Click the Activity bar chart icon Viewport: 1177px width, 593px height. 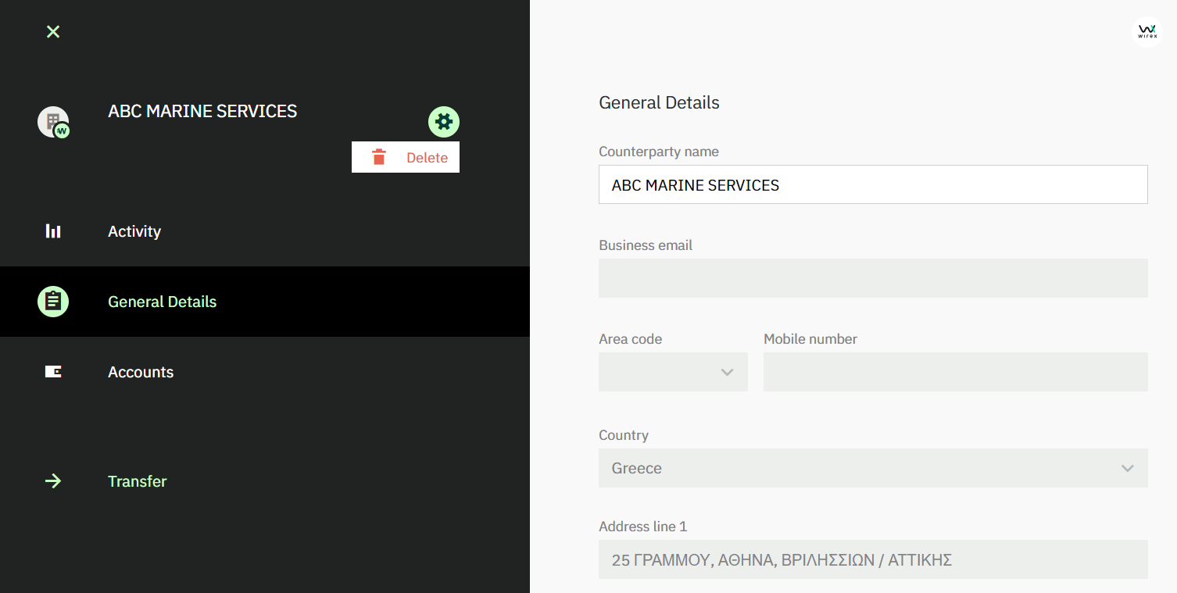(x=53, y=231)
